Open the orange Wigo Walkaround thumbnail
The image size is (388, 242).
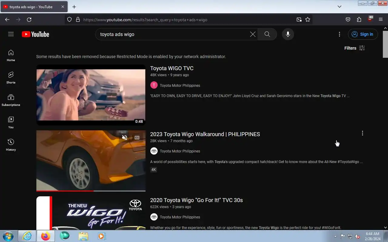coord(91,161)
